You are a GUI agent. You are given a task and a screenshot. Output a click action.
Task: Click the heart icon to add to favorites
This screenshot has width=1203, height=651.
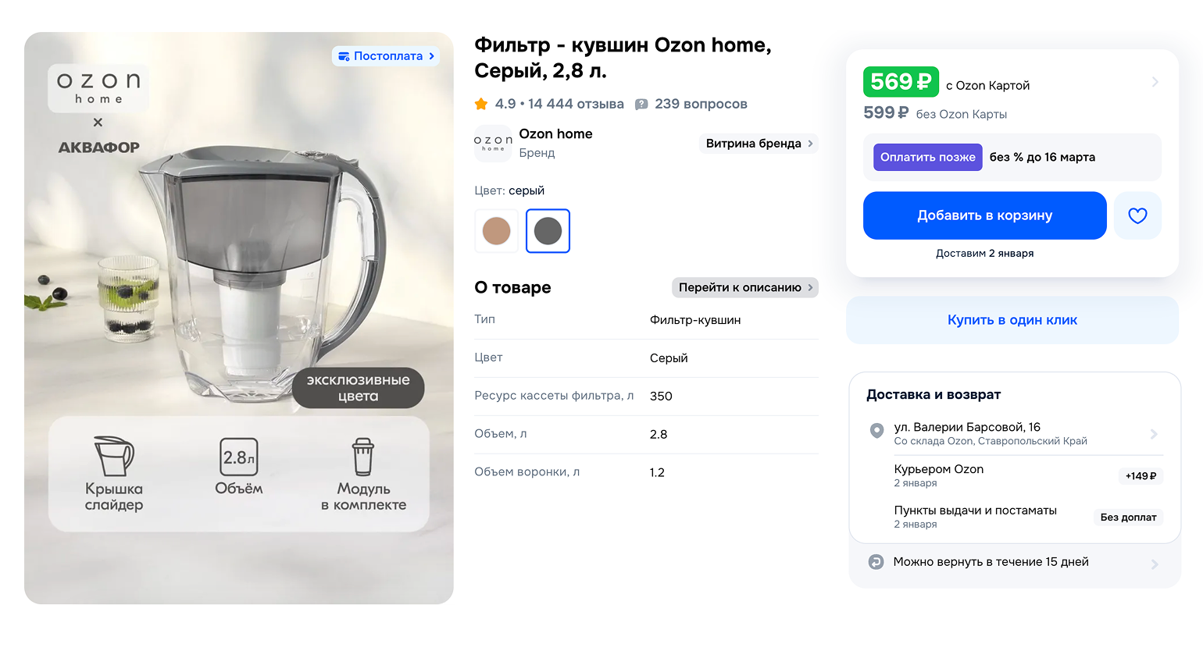coord(1137,215)
